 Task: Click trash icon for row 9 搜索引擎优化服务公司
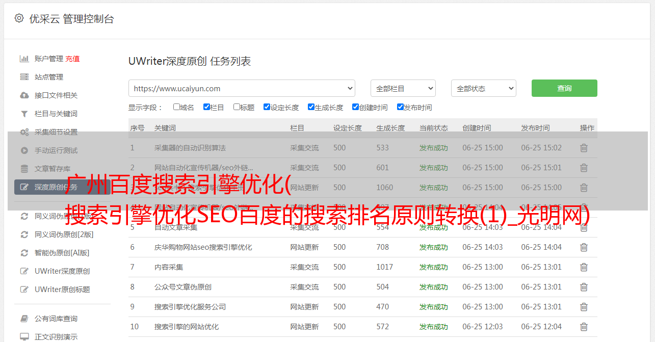point(584,307)
